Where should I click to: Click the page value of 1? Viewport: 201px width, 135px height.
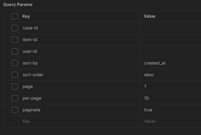tap(146, 86)
